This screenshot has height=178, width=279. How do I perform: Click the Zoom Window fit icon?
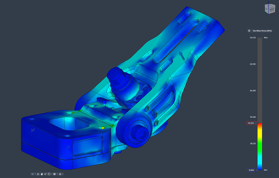(49, 174)
